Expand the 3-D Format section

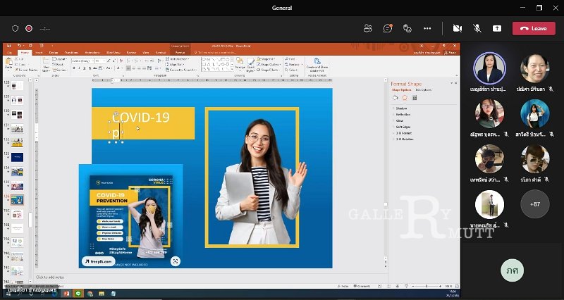(x=403, y=133)
